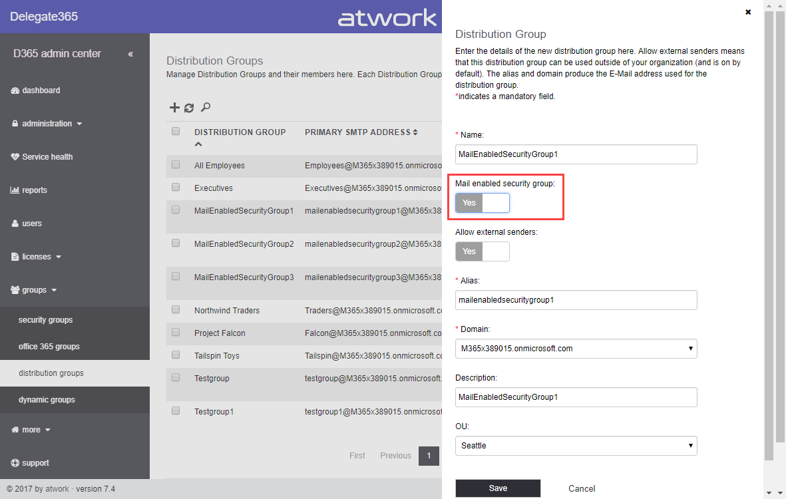Click the Name input field

click(x=576, y=154)
